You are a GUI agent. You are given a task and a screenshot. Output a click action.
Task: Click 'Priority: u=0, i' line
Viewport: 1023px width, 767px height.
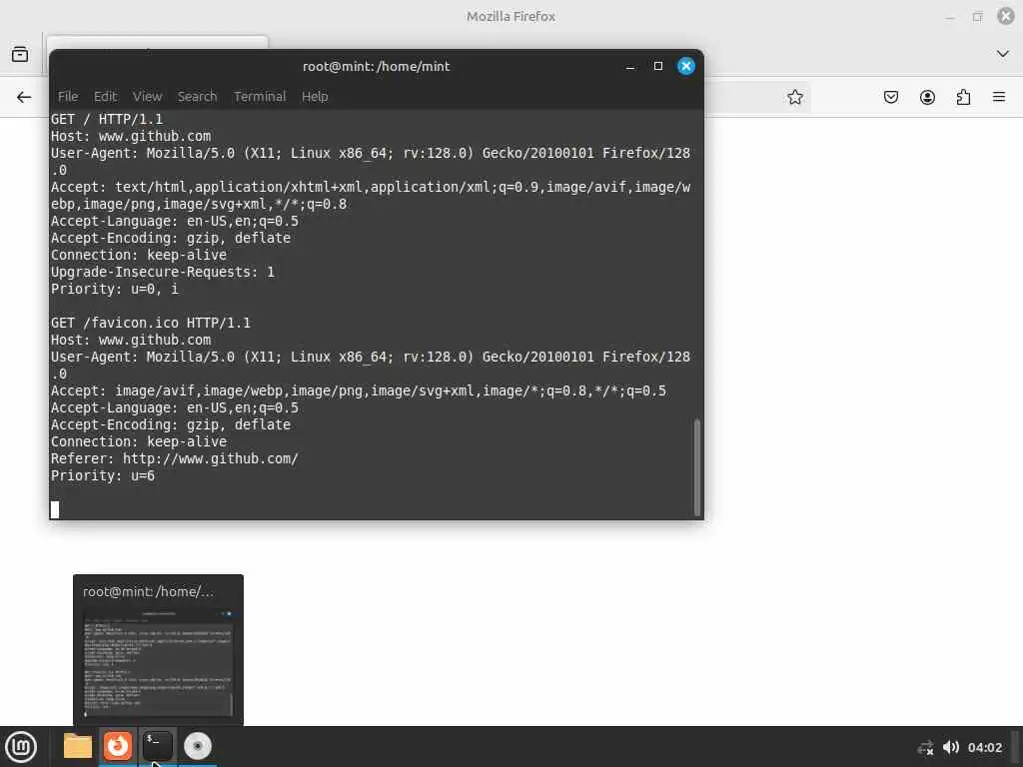pyautogui.click(x=115, y=289)
